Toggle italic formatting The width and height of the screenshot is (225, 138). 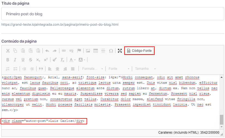[x=15, y=60]
